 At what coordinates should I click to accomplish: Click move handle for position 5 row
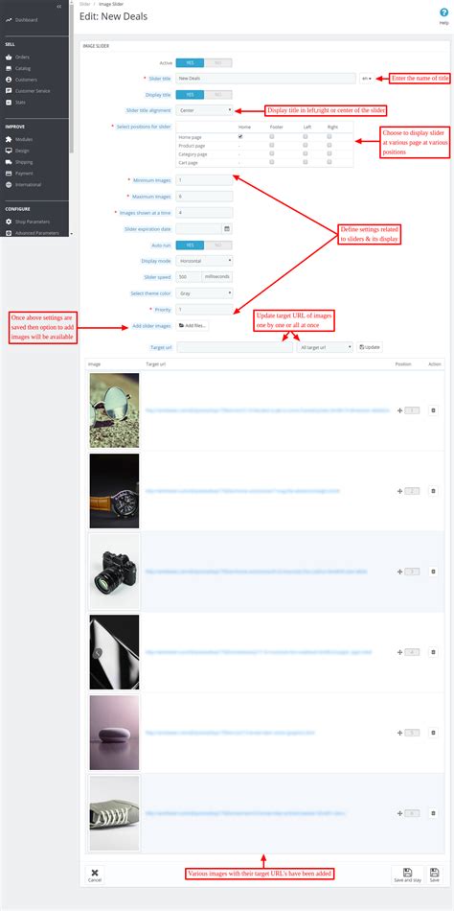pos(399,734)
